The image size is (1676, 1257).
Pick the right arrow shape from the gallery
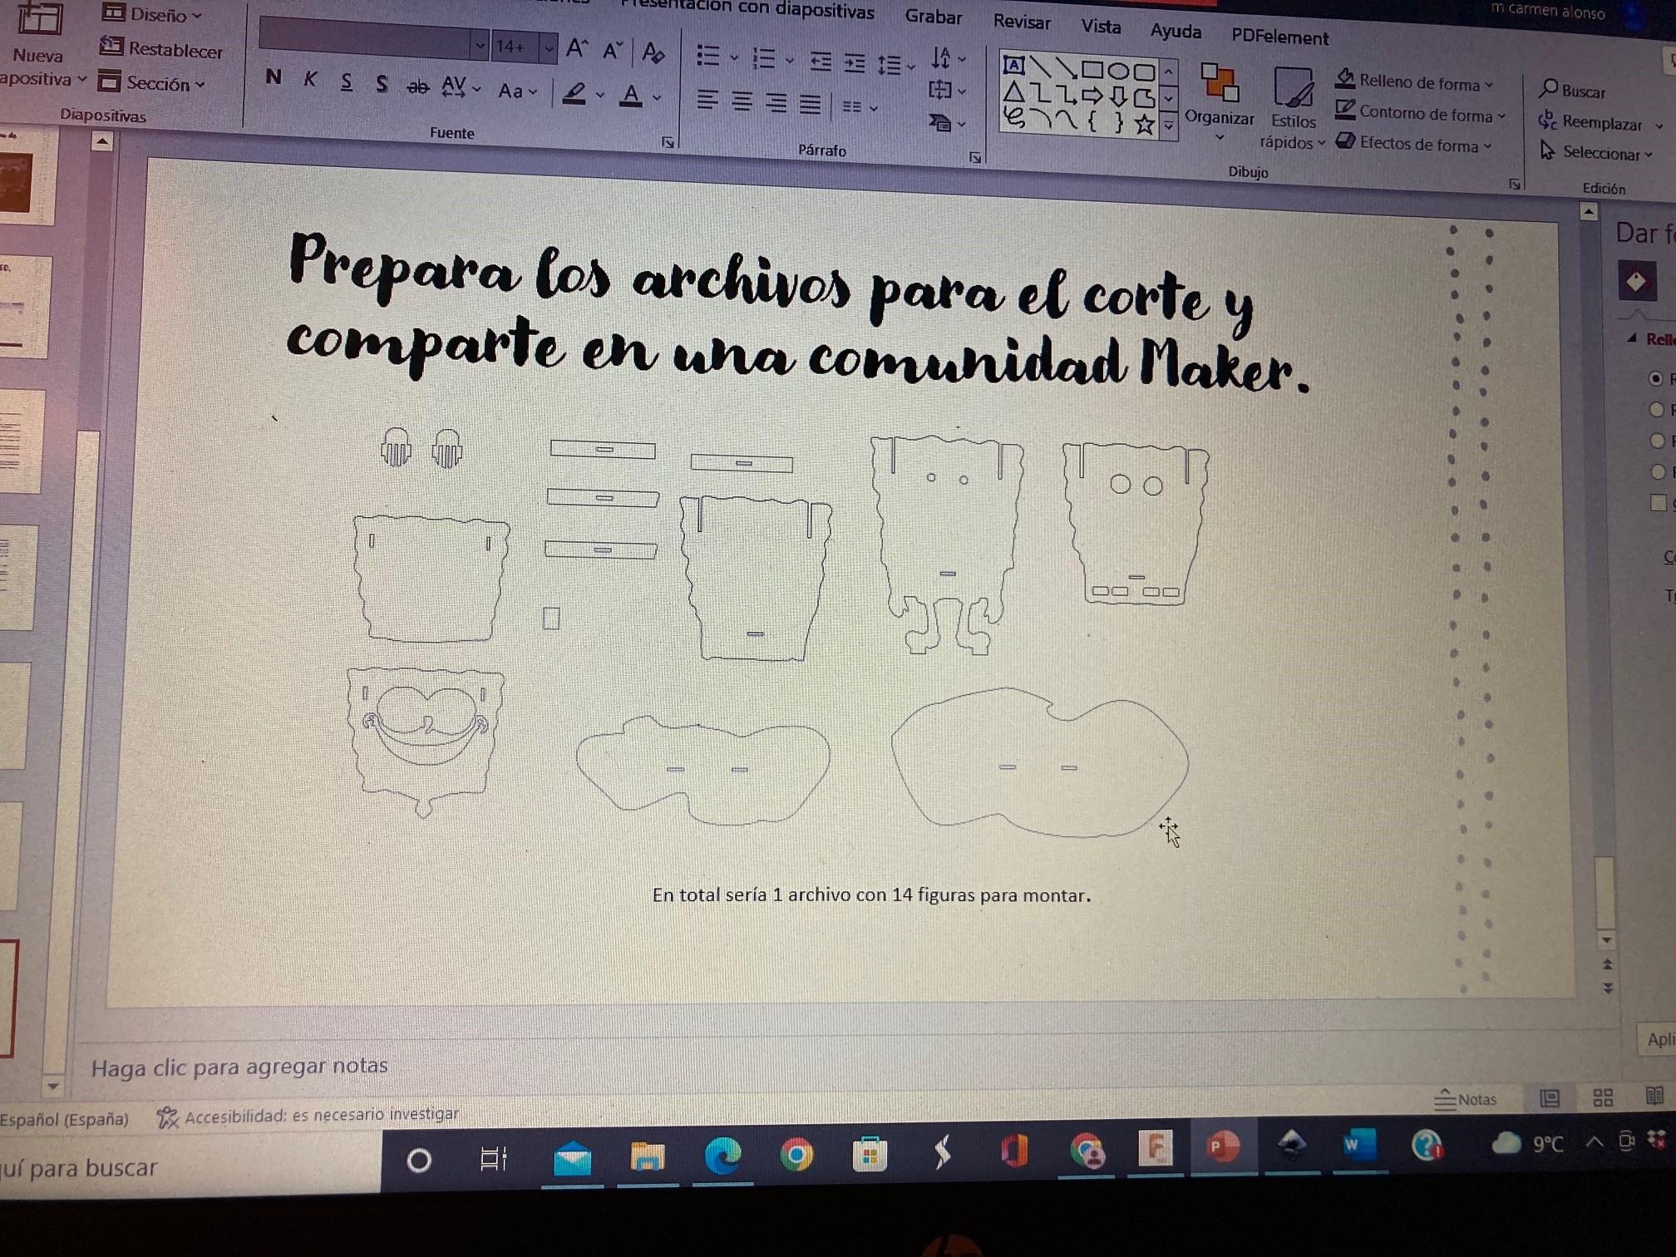(x=1092, y=95)
